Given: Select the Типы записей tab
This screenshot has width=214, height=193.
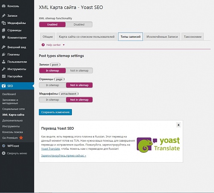Looking at the screenshot, I should (131, 37).
